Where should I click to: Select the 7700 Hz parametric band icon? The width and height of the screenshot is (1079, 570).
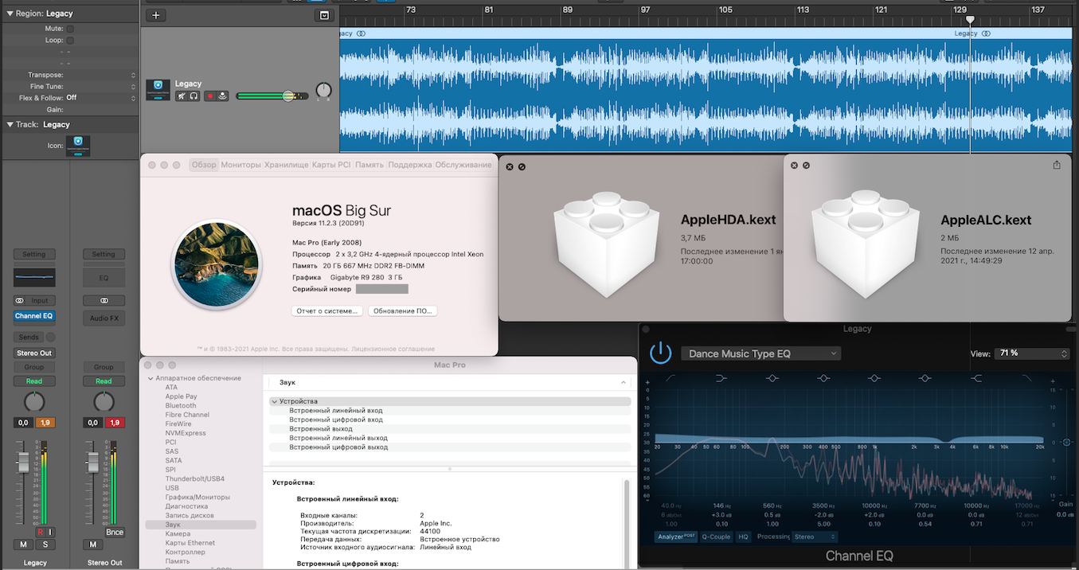pos(925,377)
